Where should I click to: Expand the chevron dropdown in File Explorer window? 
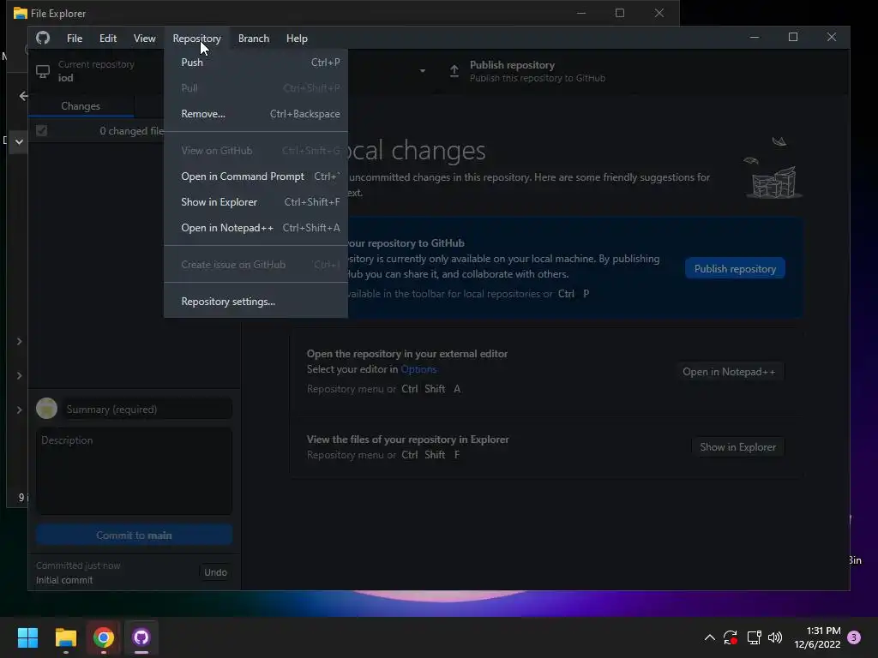pyautogui.click(x=19, y=141)
